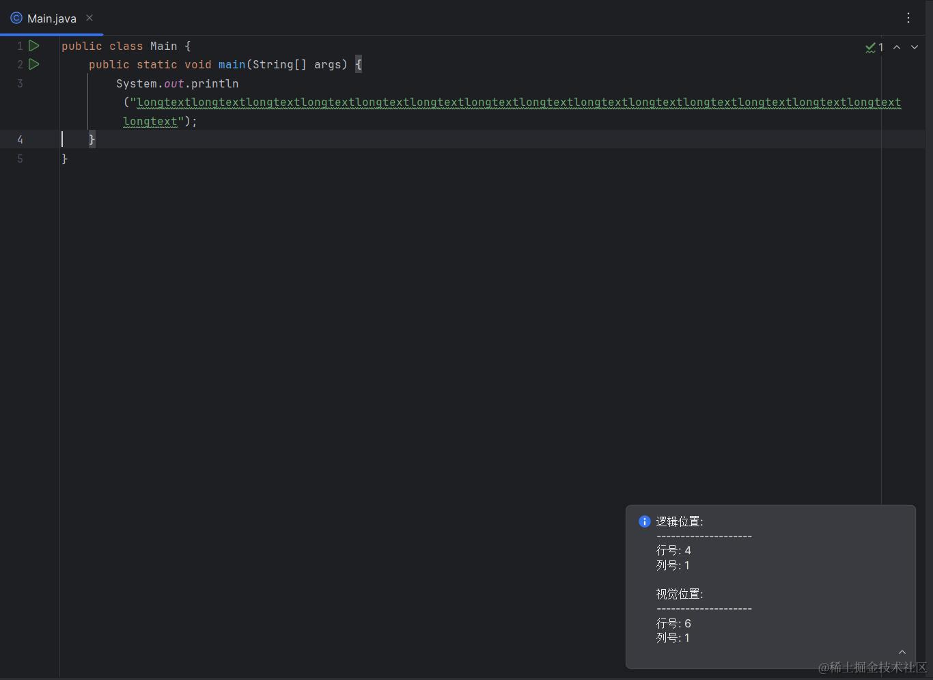
Task: Jump to next highlighted problem arrow
Action: pos(915,47)
